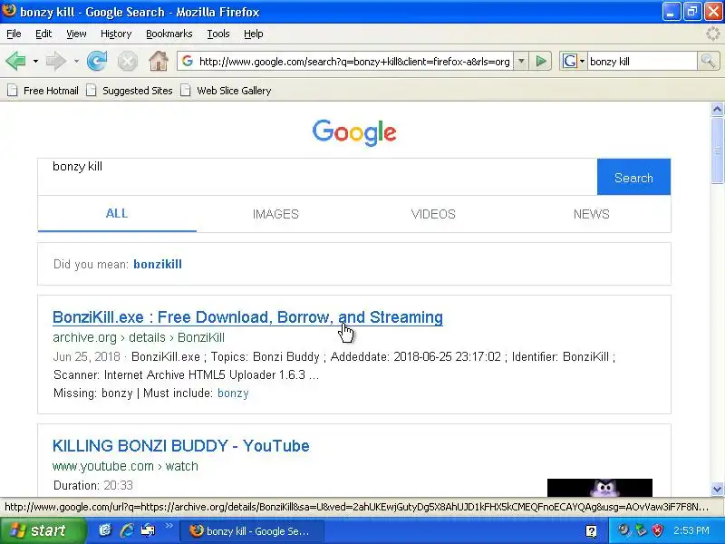Click the scrollbar down arrow

[717, 489]
